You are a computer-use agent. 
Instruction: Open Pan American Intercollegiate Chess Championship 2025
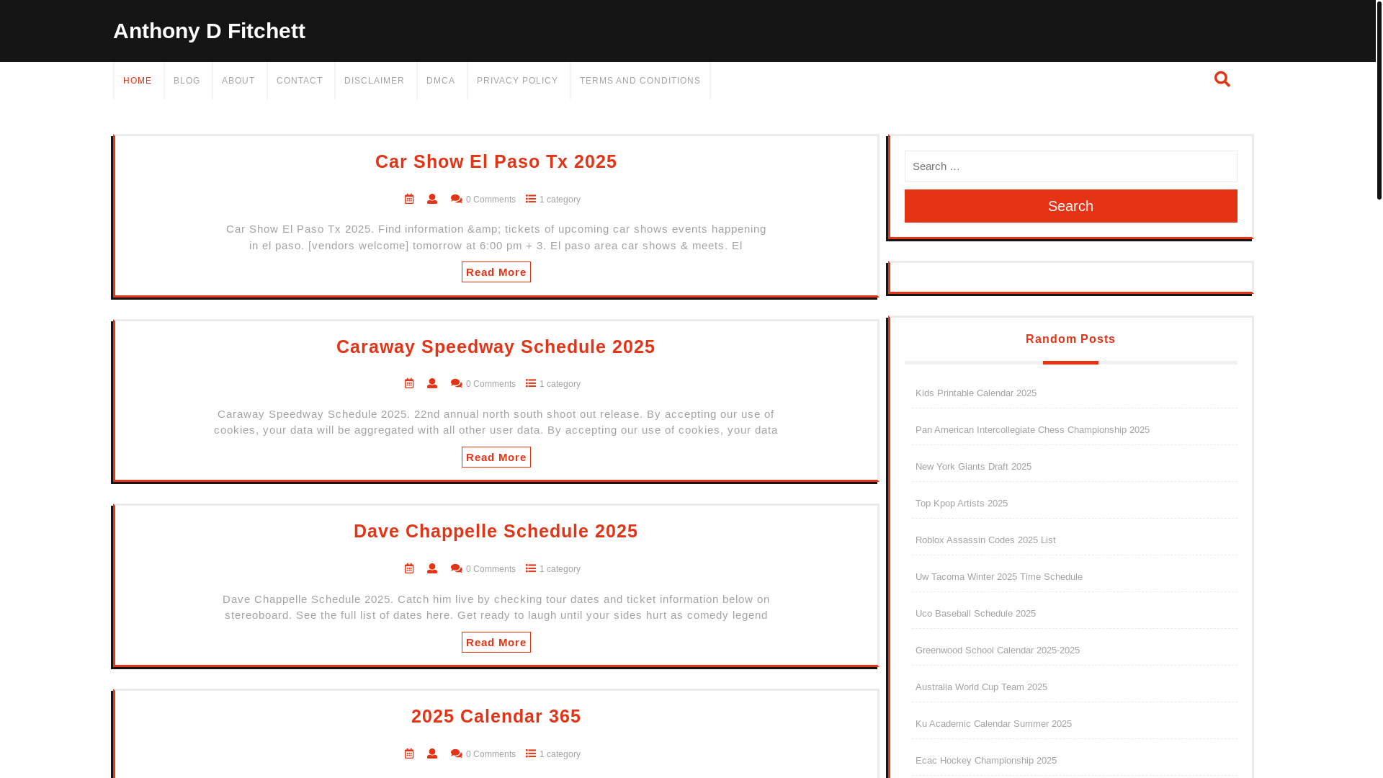[1032, 430]
